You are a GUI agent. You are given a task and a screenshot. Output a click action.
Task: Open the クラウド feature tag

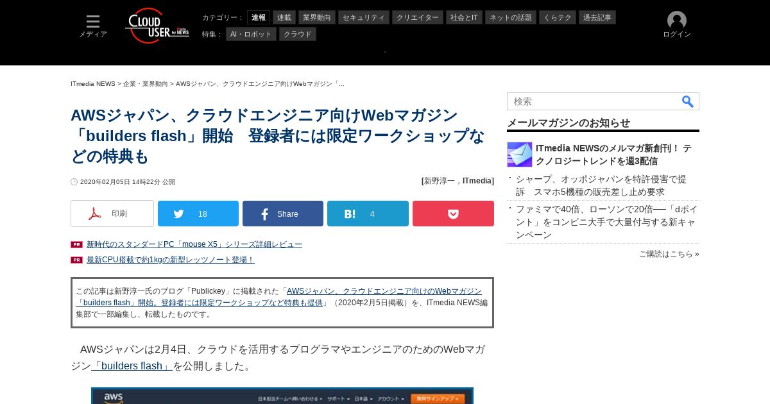[298, 34]
